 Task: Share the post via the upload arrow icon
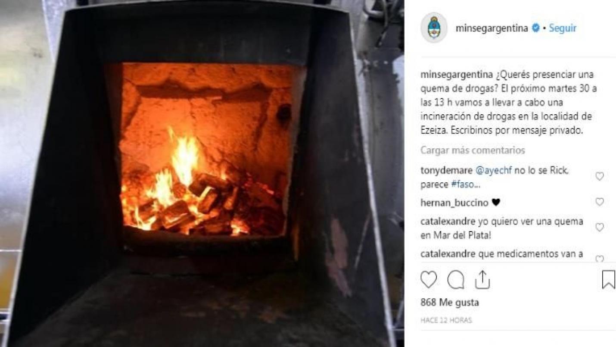[x=482, y=279]
